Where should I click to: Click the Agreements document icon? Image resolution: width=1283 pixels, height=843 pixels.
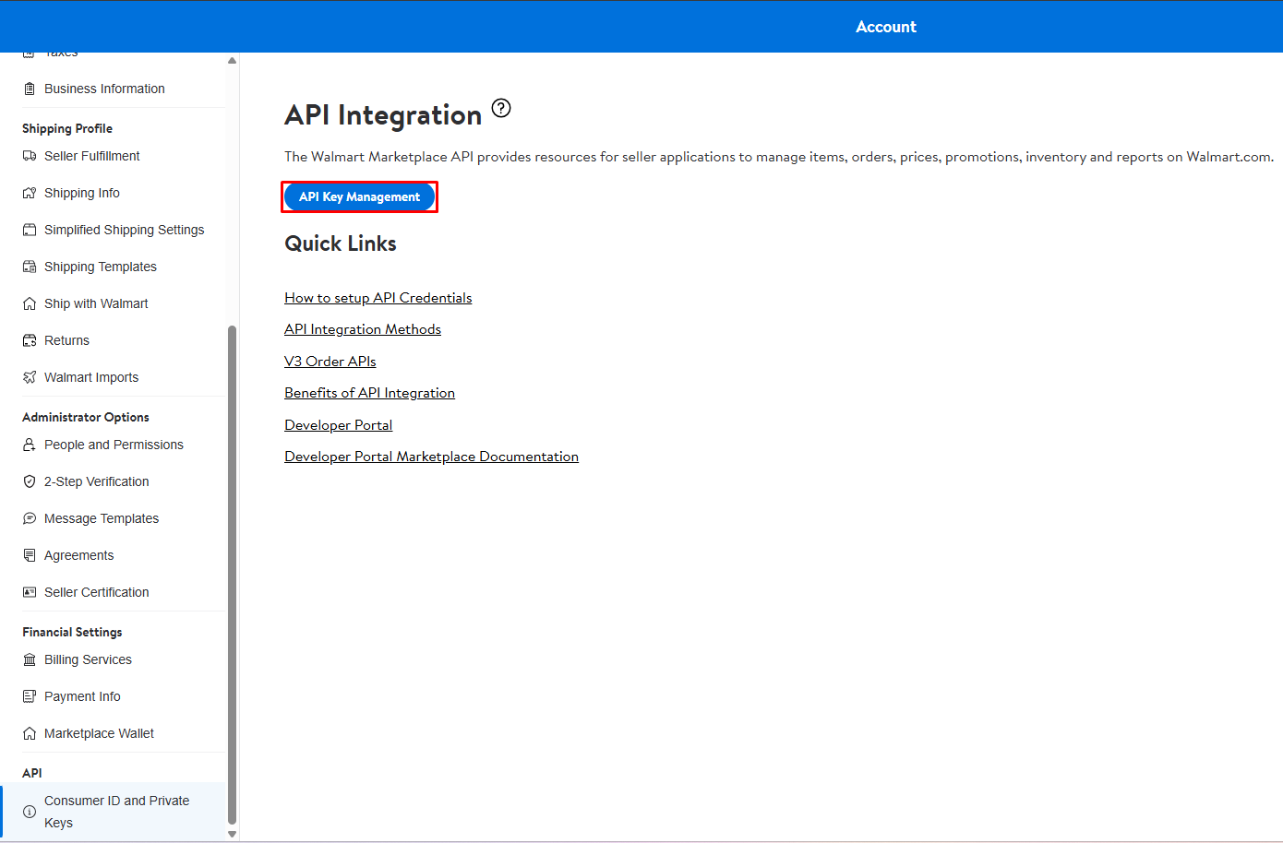(x=30, y=555)
